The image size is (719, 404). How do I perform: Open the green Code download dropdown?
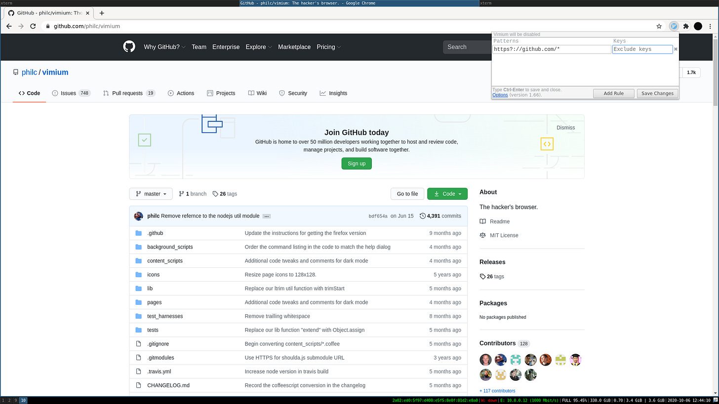point(447,194)
